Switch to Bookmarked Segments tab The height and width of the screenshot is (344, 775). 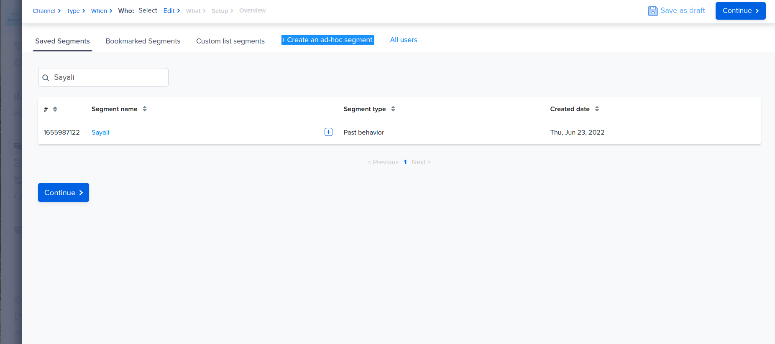coord(143,41)
